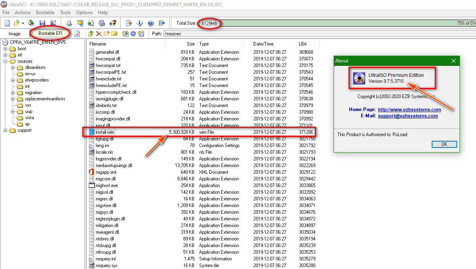Expand the migration subfolder
Viewport: 476px width, 269px height.
coord(13,93)
